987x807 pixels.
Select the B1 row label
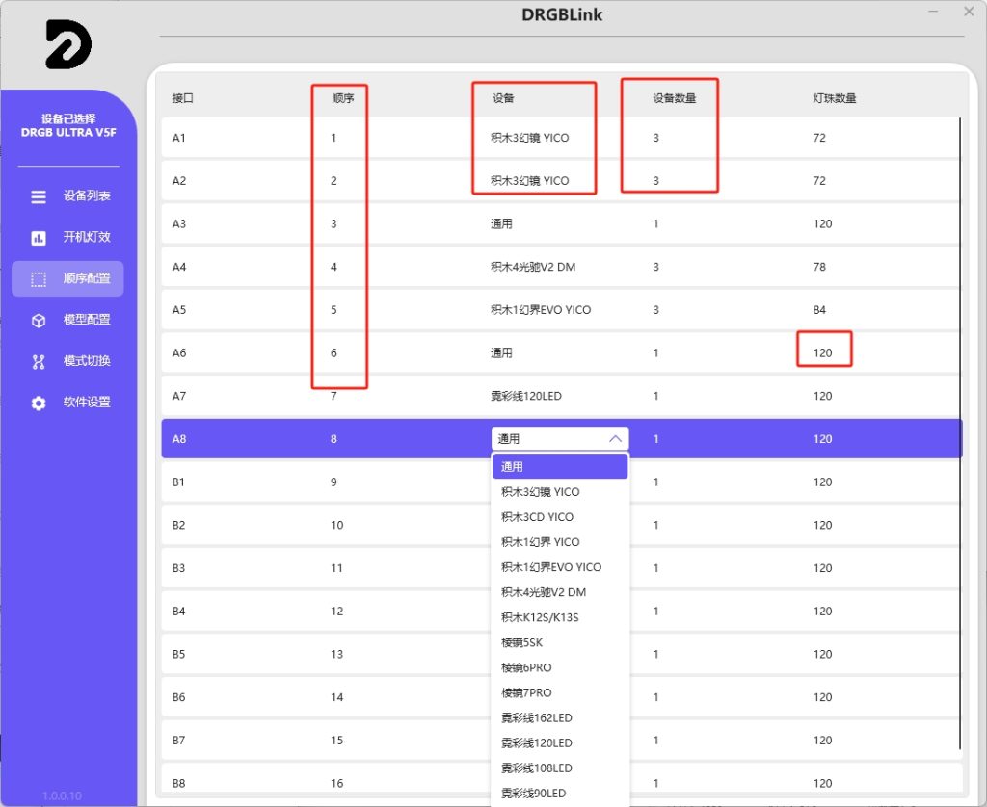click(x=178, y=482)
